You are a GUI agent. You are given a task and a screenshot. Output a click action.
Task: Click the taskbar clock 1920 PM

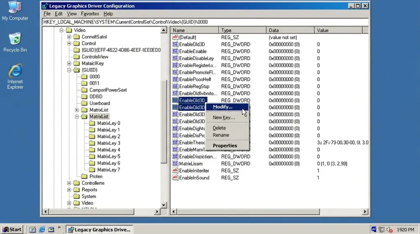405,230
